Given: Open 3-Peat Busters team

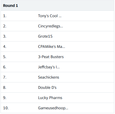Looking at the screenshot, I should [x=51, y=57].
